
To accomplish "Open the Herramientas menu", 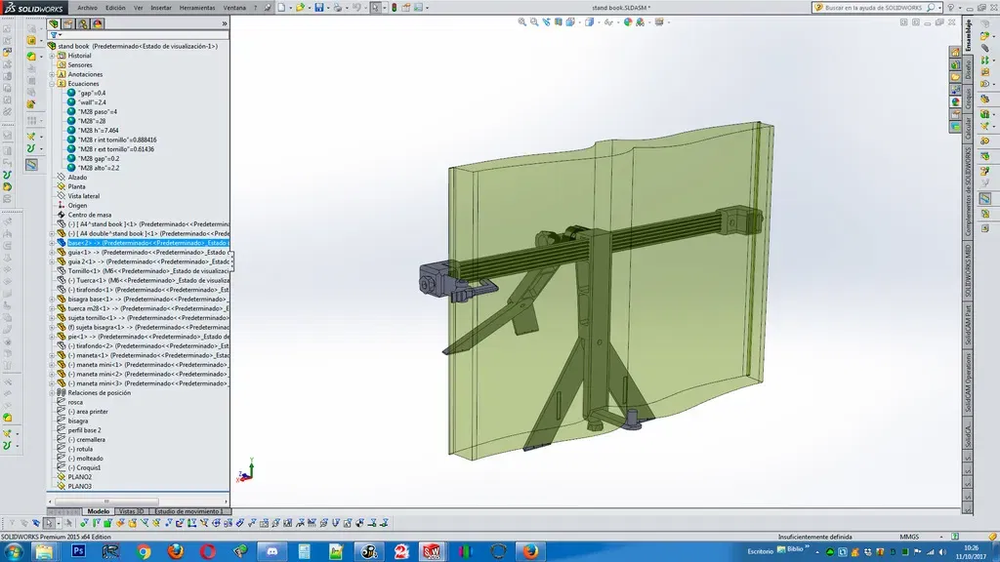I will point(197,8).
